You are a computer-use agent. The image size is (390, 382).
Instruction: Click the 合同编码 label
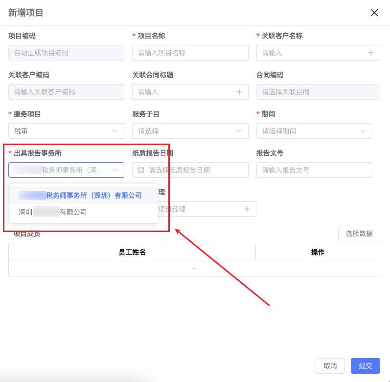pyautogui.click(x=270, y=75)
